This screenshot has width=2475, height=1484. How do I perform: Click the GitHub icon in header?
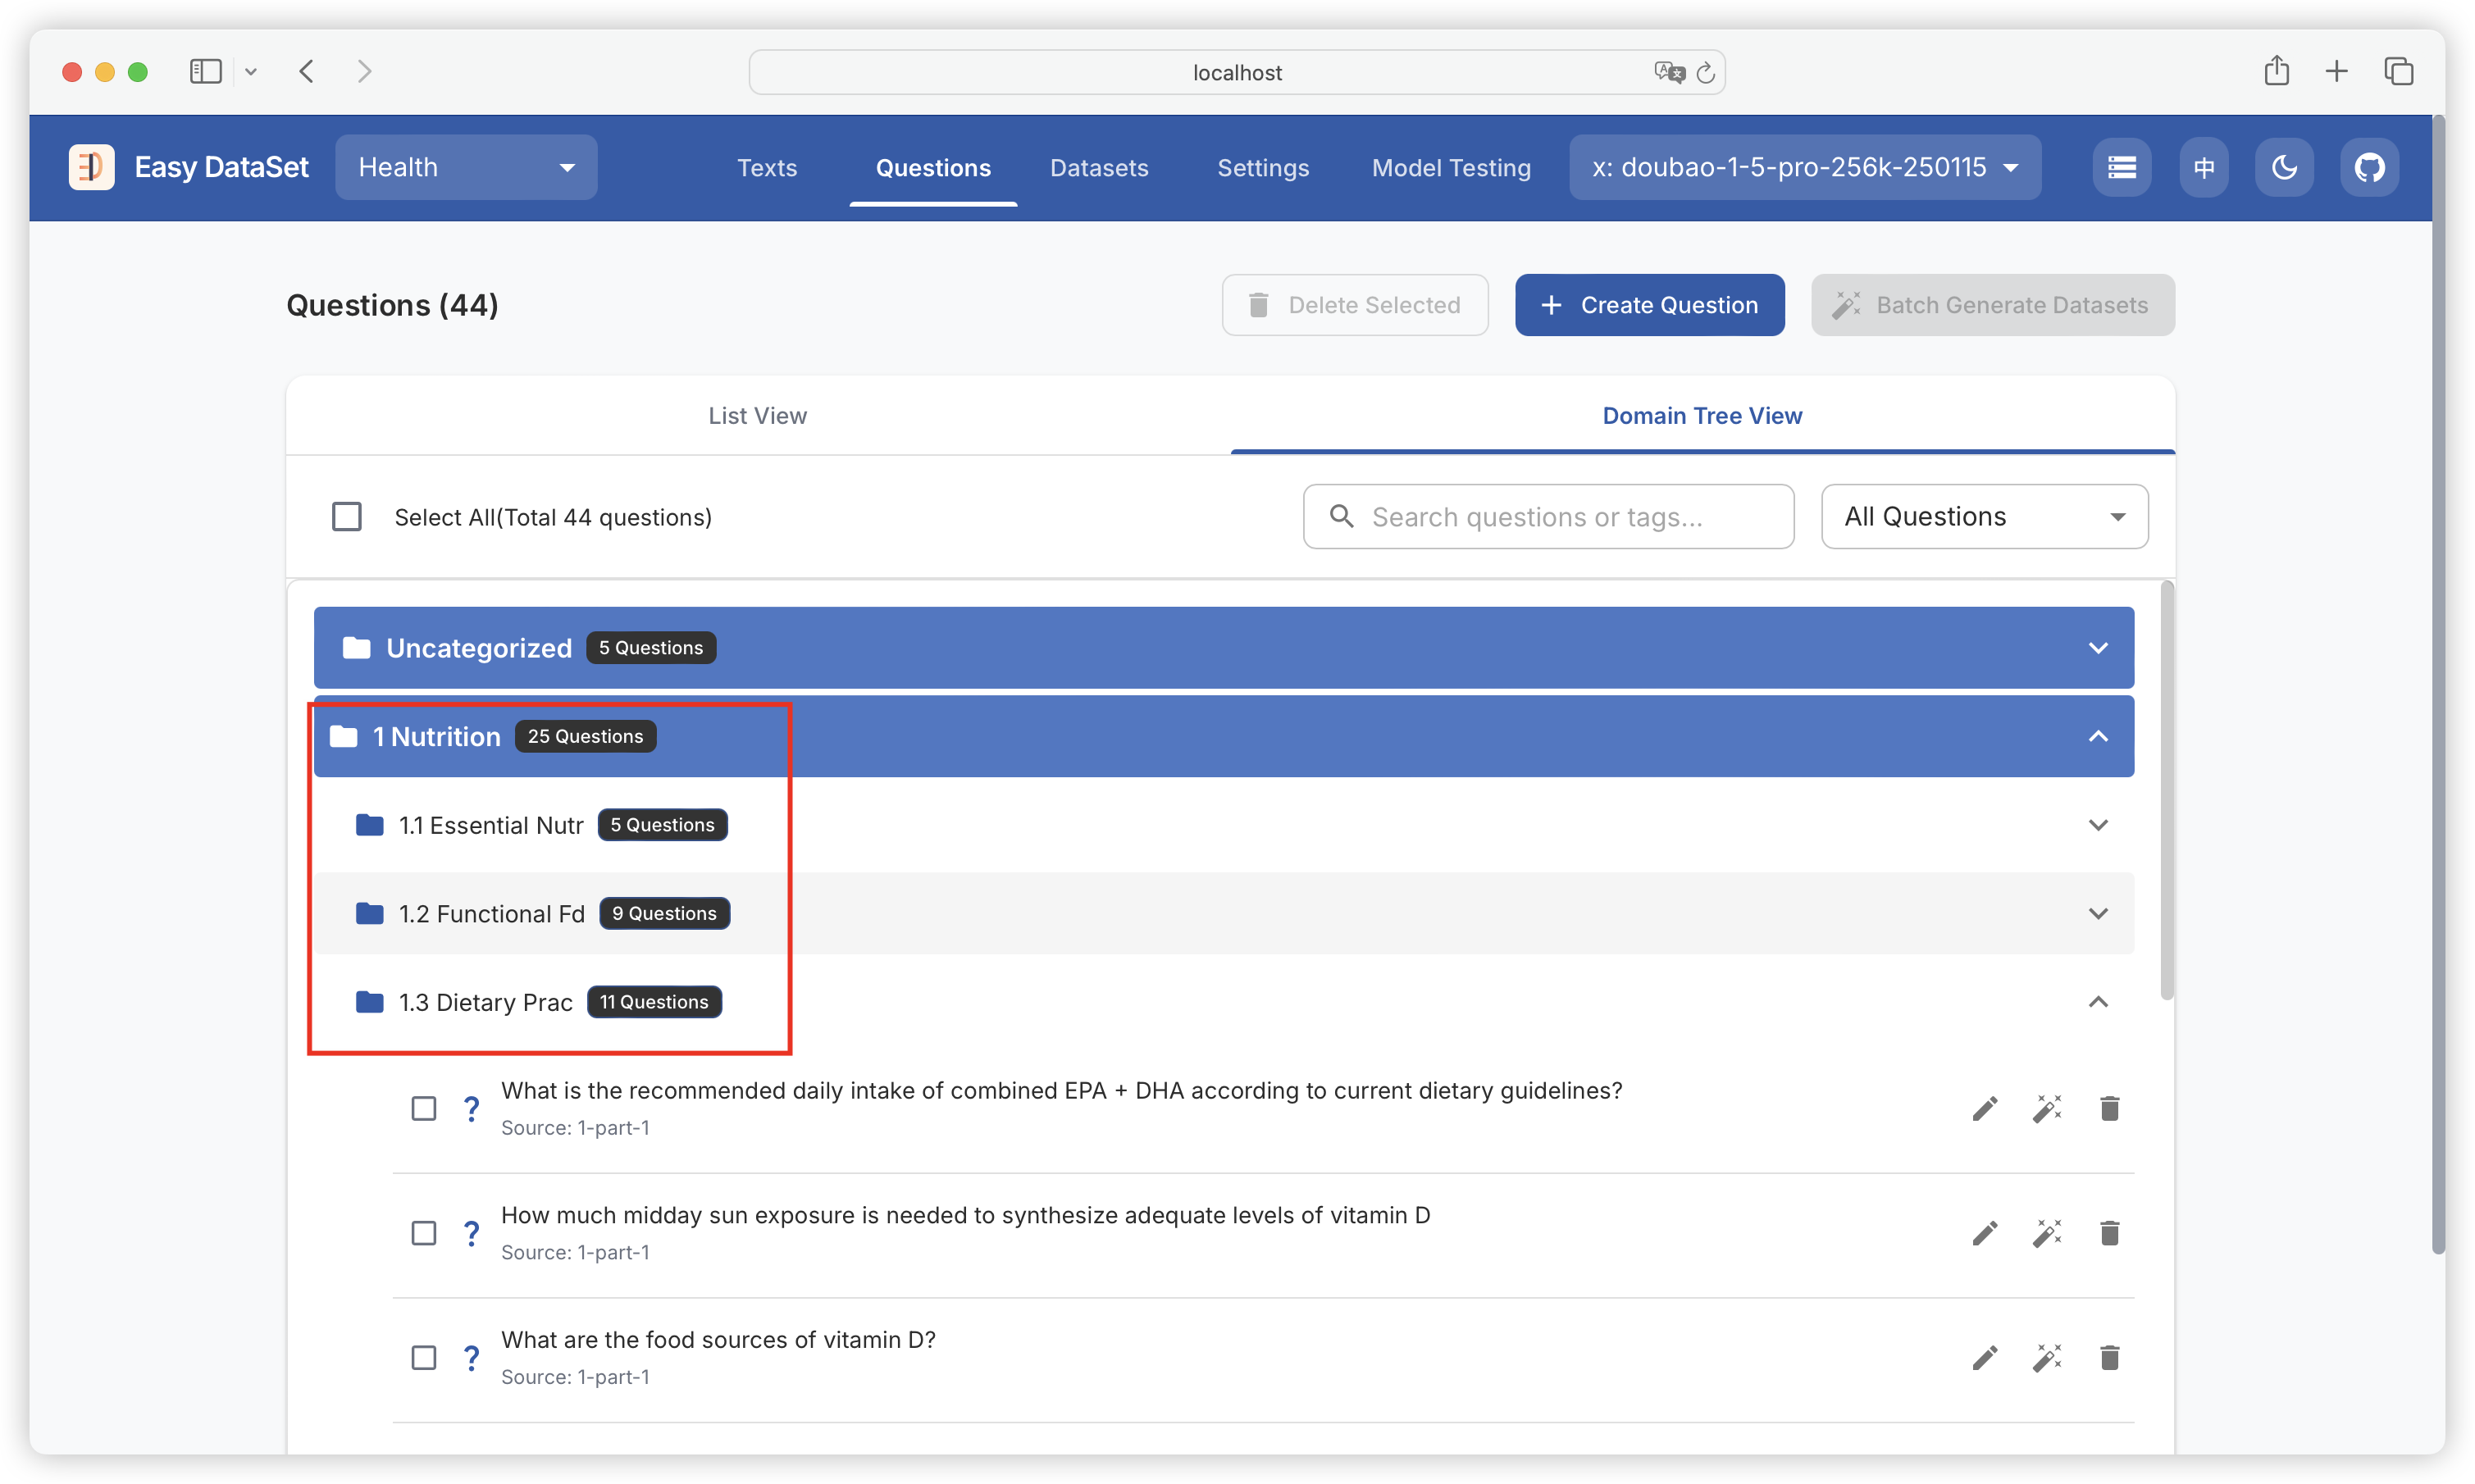tap(2368, 167)
